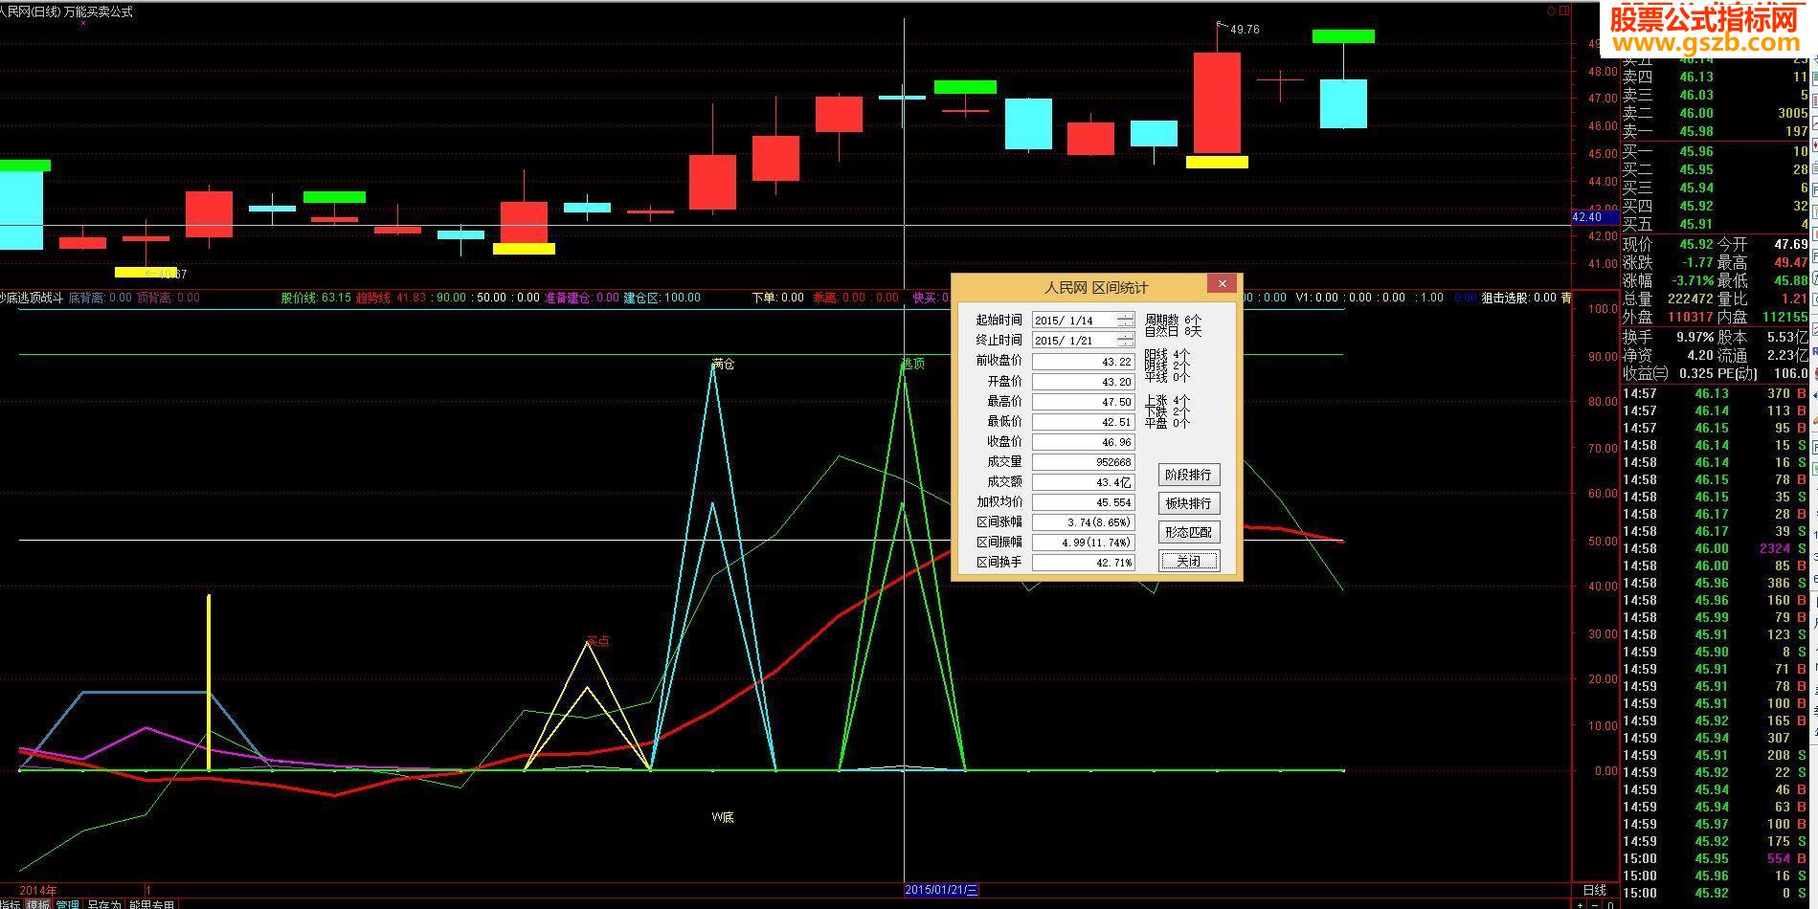This screenshot has height=909, width=1818.
Task: Click the 卖四 46.13 order row
Action: (x=1717, y=78)
